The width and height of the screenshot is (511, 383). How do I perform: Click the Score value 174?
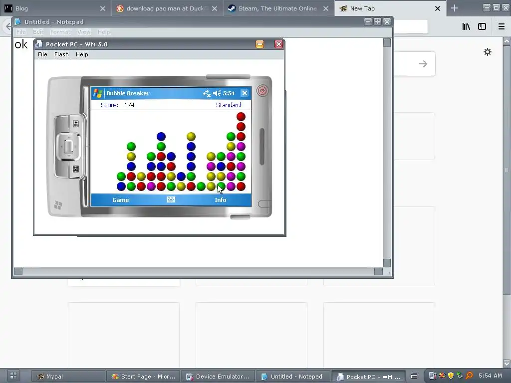pos(129,105)
